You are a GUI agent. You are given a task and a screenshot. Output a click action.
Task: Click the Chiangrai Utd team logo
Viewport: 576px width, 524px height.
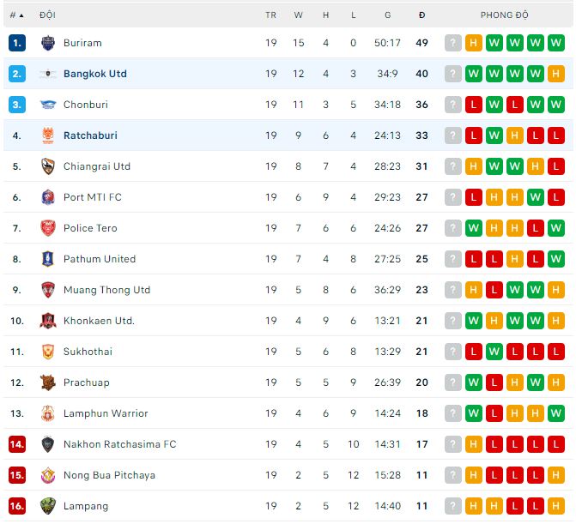click(47, 166)
